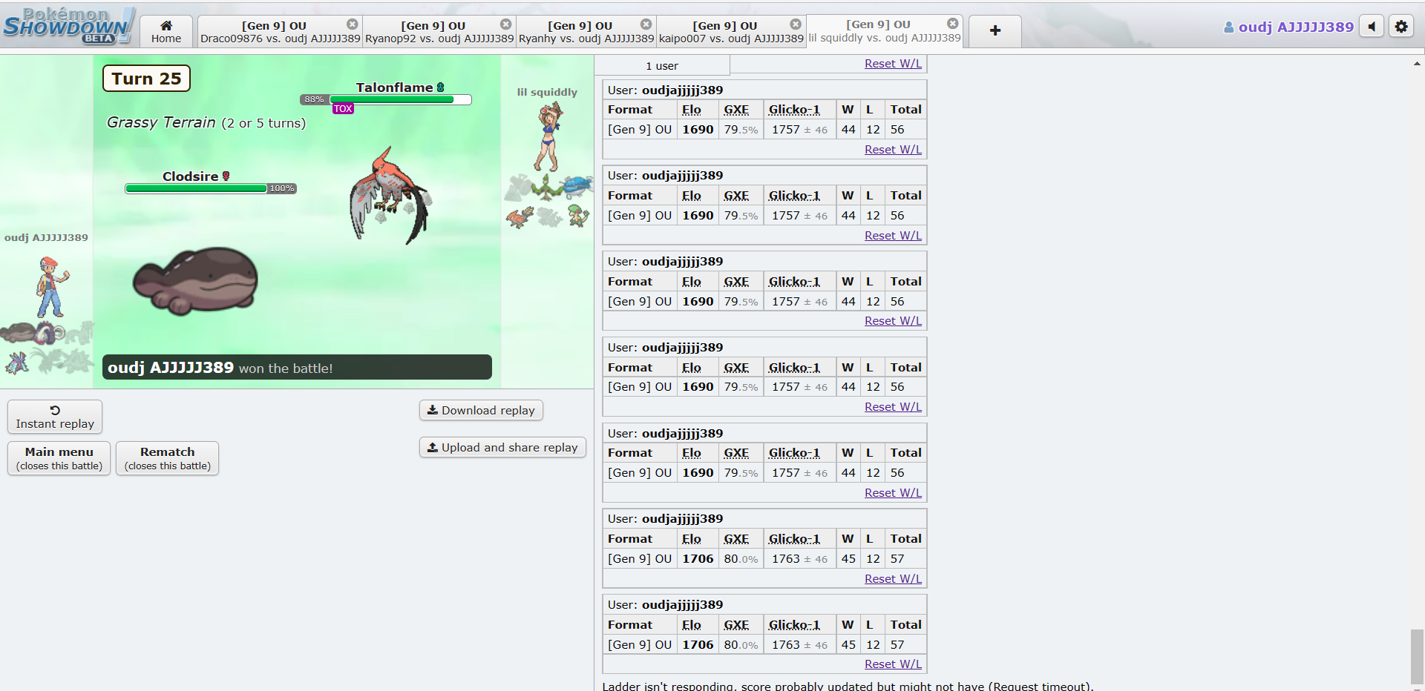Click the Rematch button
This screenshot has height=691, width=1425.
click(168, 458)
